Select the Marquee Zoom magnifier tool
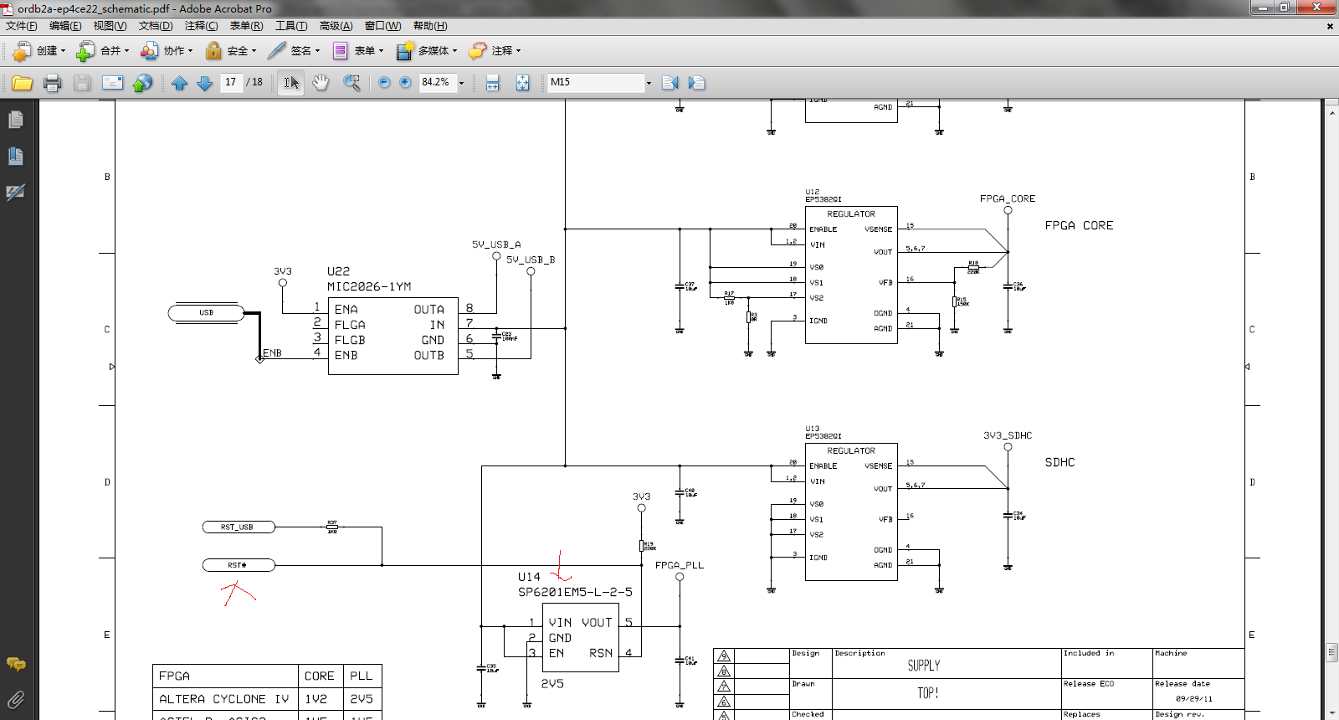The height and width of the screenshot is (720, 1339). coord(351,83)
